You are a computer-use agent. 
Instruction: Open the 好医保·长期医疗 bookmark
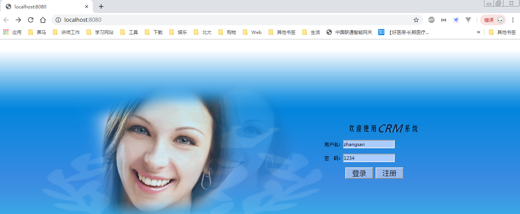[404, 32]
